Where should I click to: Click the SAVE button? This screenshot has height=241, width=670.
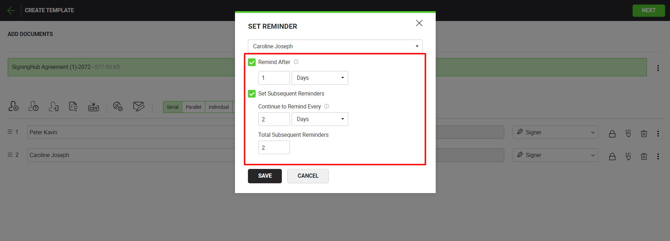(x=265, y=176)
